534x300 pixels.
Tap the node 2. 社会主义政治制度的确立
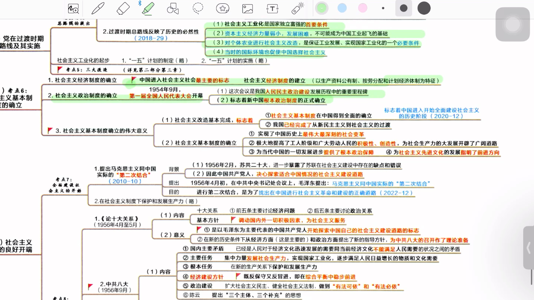82,96
